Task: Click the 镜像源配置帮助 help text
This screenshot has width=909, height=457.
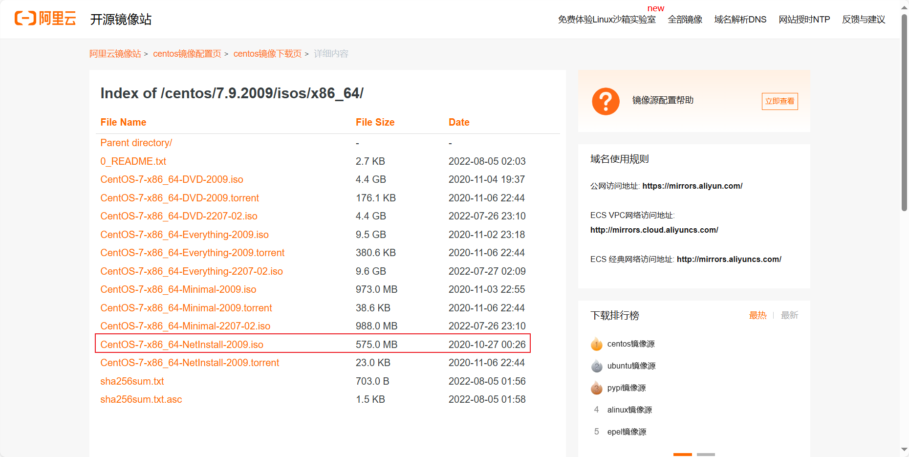Action: point(663,100)
